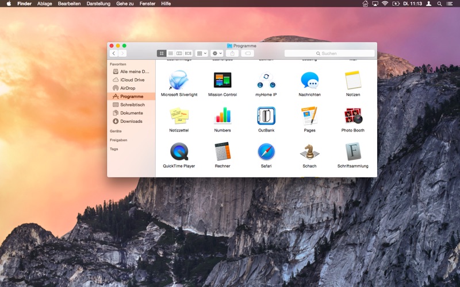460x287 pixels.
Task: Open the user account menu
Action: click(428, 3)
